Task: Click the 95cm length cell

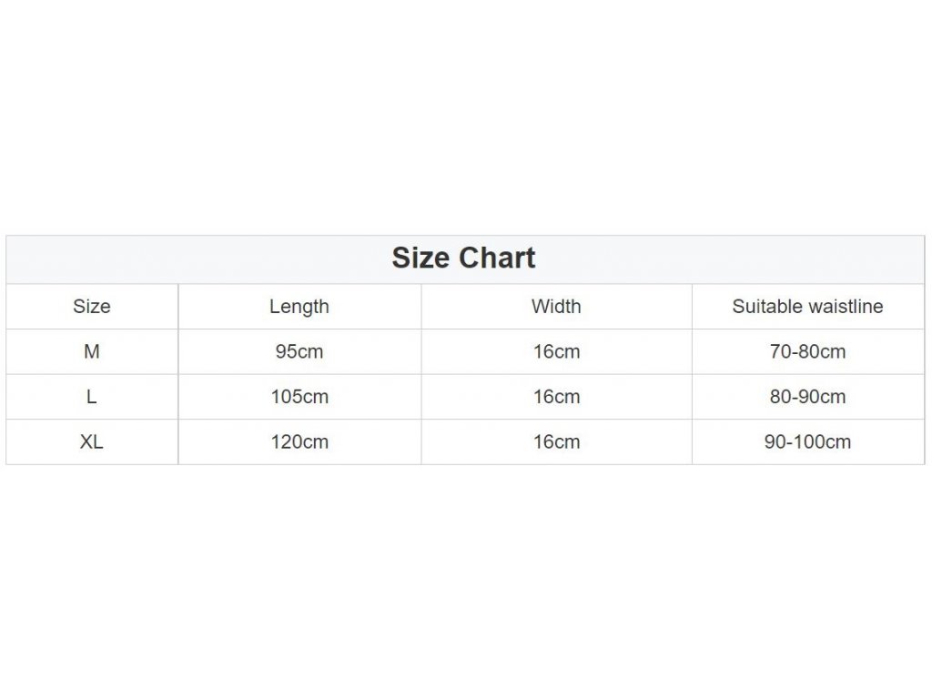Action: 299,351
